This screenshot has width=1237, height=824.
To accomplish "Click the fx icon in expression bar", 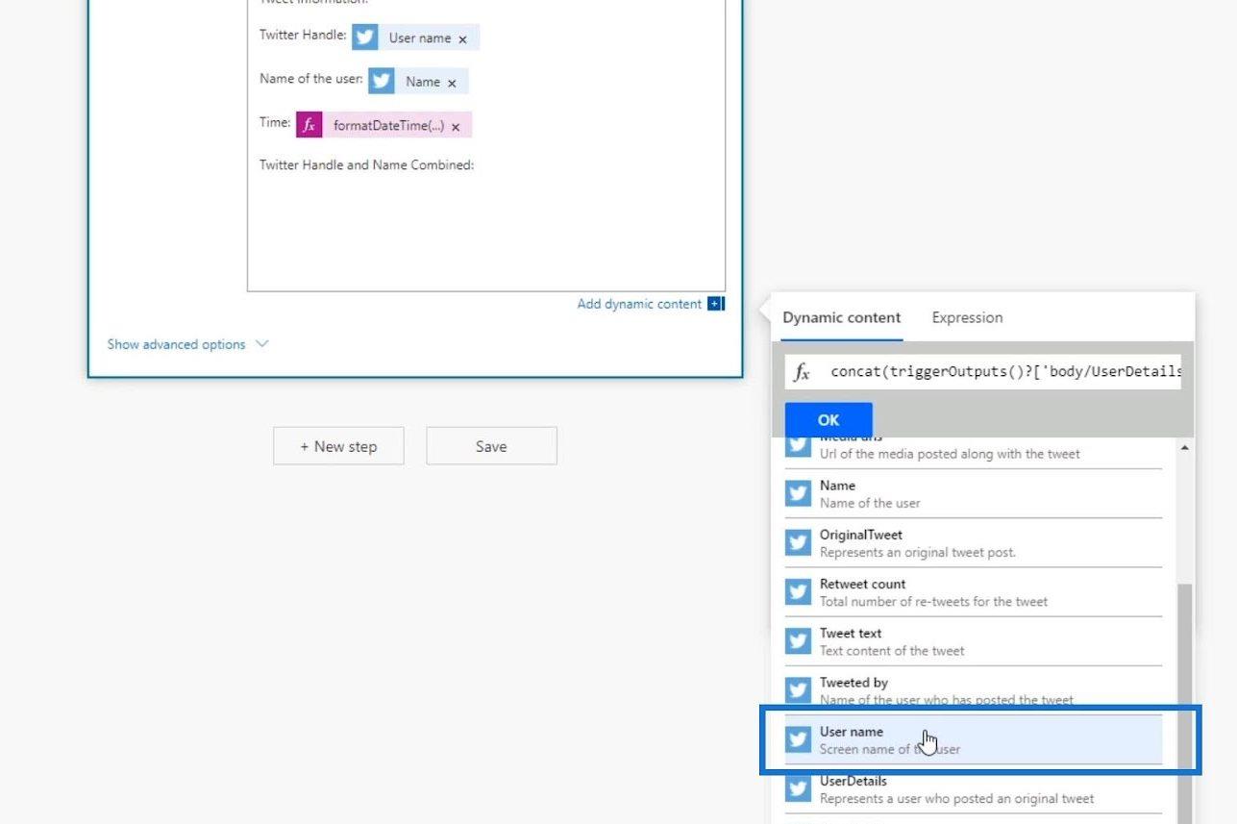I will [802, 372].
